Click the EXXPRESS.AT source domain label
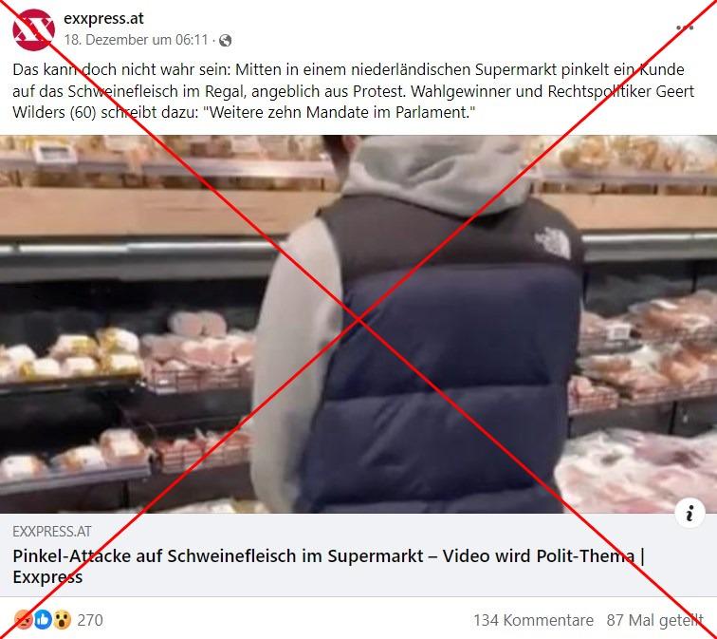This screenshot has width=717, height=639. point(51,532)
